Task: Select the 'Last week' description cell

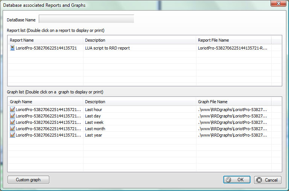Action: point(94,122)
